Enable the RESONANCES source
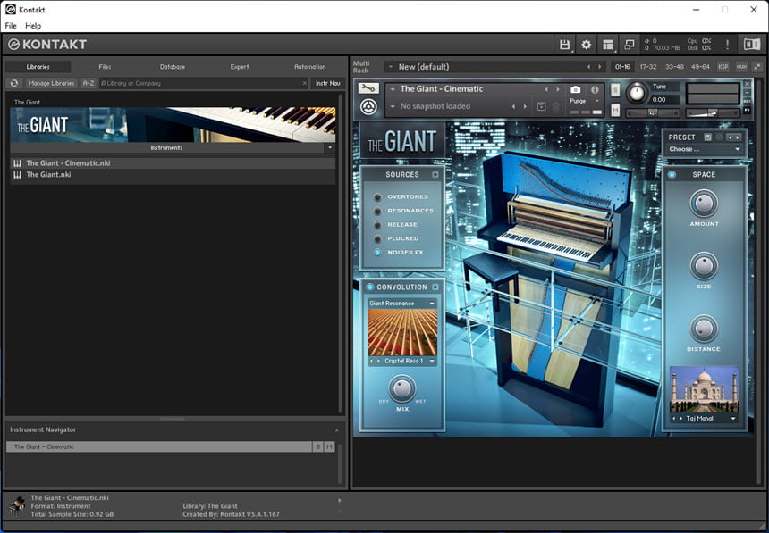769x533 pixels. pos(377,211)
